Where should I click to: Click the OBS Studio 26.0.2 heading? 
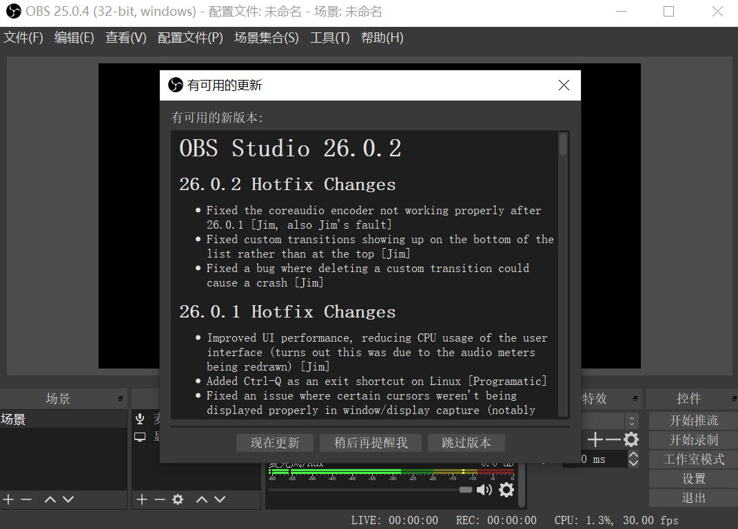(x=290, y=148)
